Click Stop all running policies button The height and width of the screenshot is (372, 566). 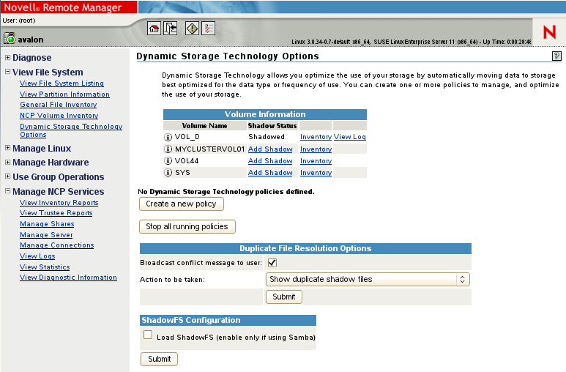coord(187,226)
